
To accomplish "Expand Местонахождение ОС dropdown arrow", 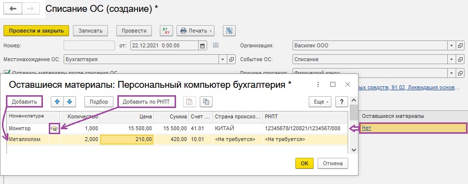I will pos(222,59).
